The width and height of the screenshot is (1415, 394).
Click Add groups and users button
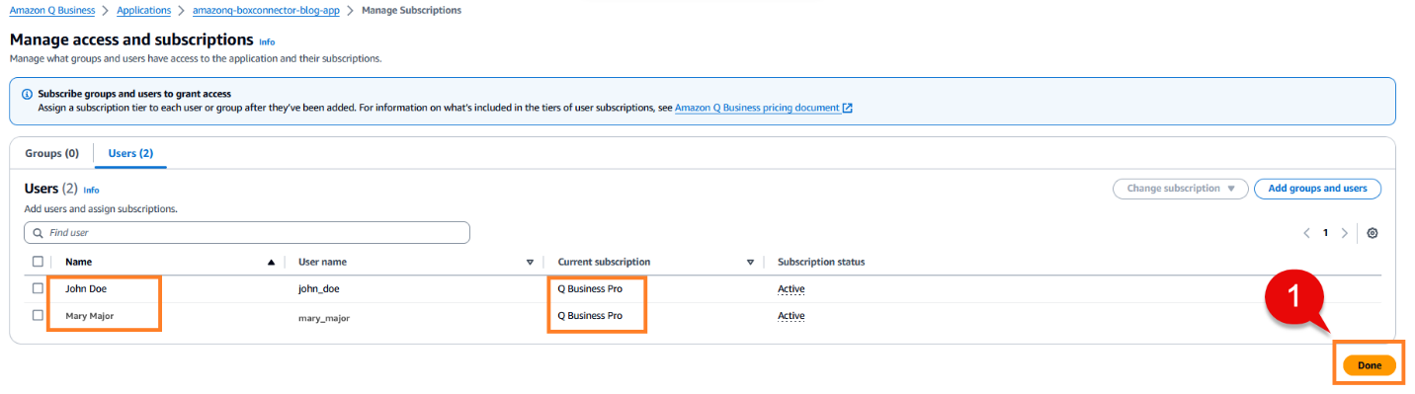(1317, 189)
